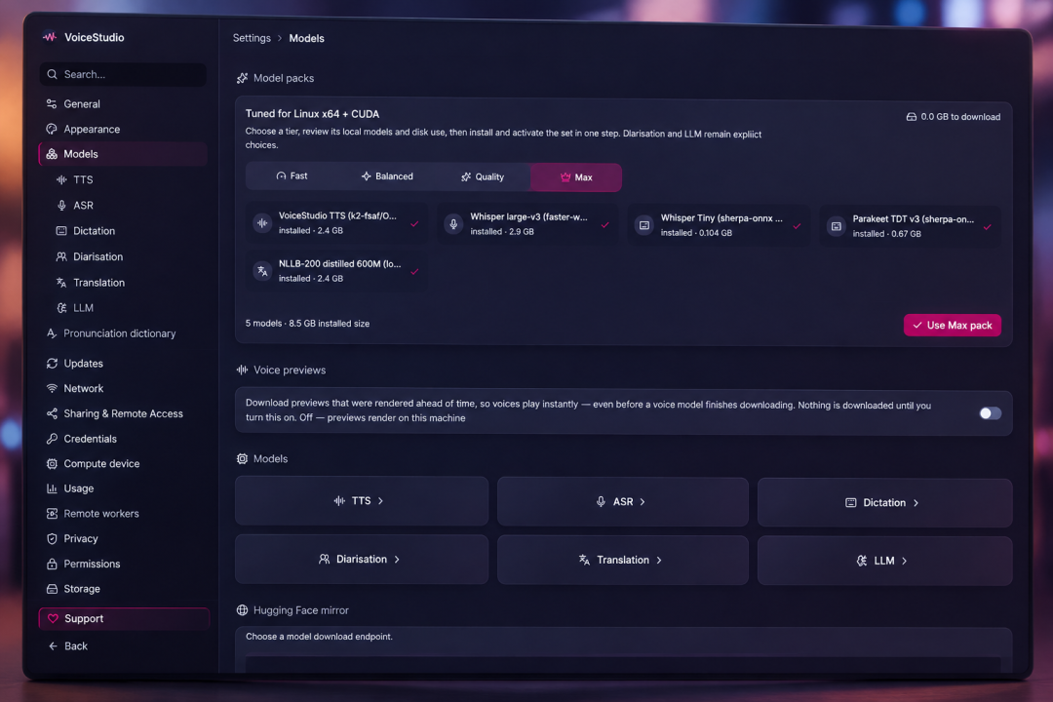The image size is (1053, 702).
Task: Click the Whisper Tiny model card
Action: [x=719, y=225]
